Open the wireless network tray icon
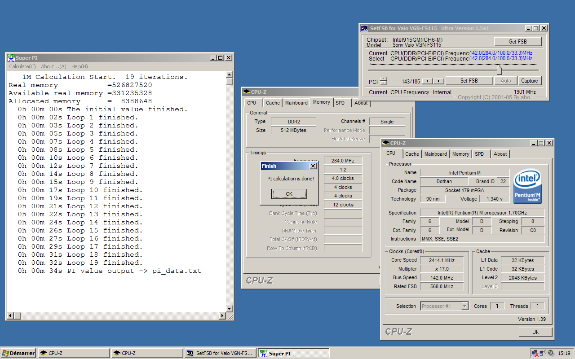This screenshot has height=359, width=575. pyautogui.click(x=543, y=353)
